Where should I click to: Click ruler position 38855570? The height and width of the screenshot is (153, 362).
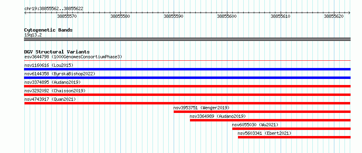pyautogui.click(x=67, y=16)
